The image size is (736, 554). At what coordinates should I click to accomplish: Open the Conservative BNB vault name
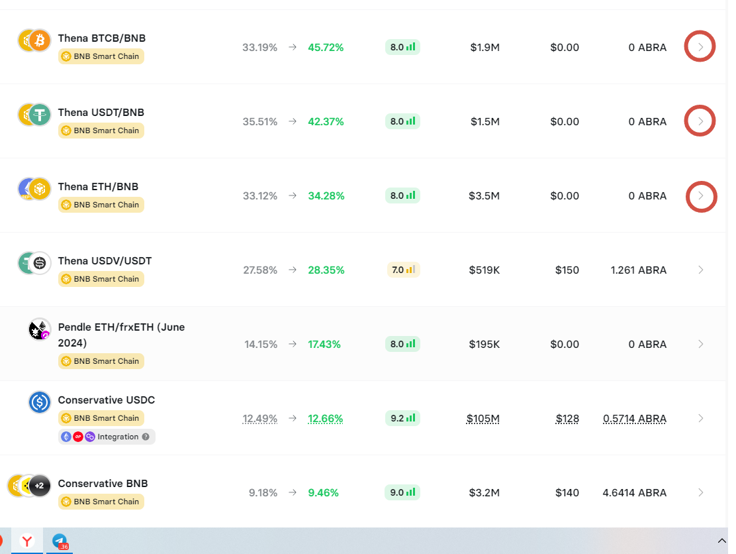(103, 484)
